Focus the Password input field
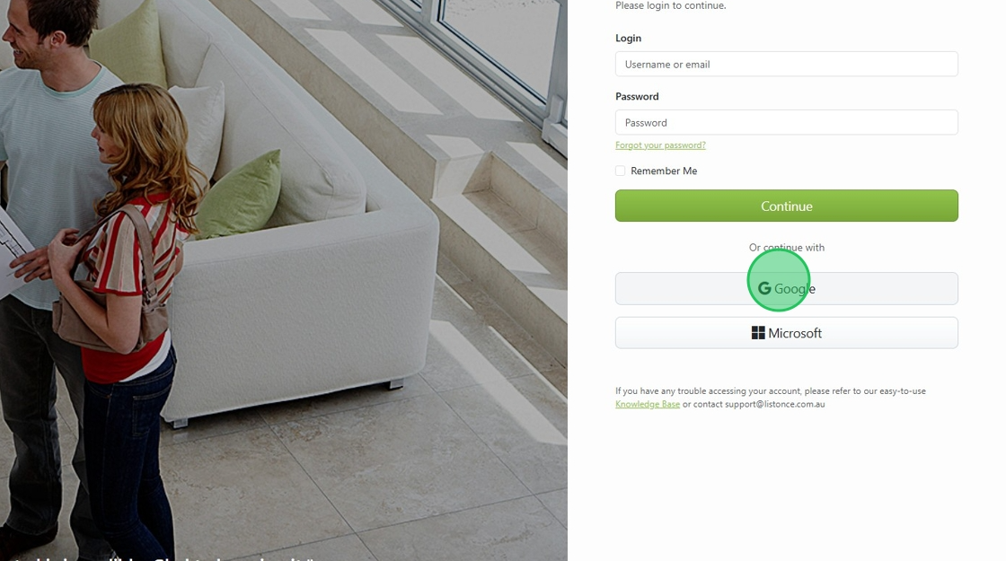The height and width of the screenshot is (561, 1006). pyautogui.click(x=787, y=122)
